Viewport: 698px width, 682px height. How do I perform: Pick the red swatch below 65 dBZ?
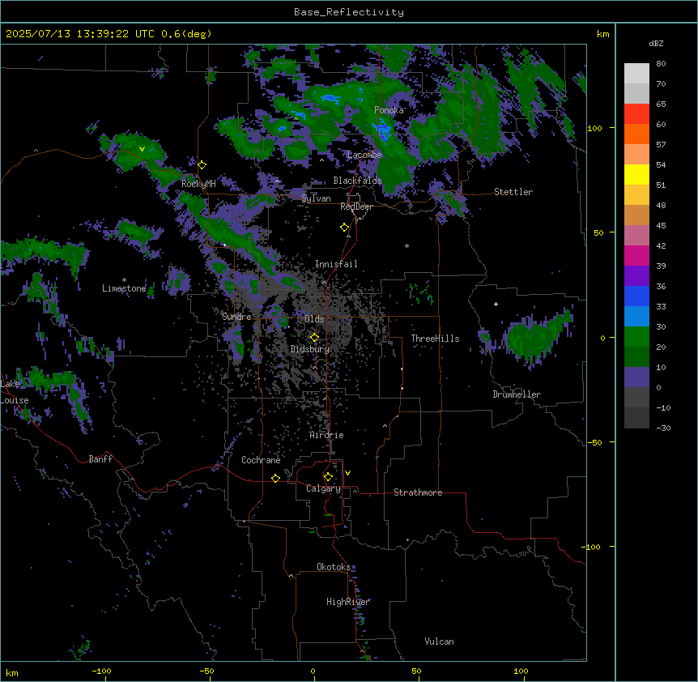pyautogui.click(x=636, y=114)
